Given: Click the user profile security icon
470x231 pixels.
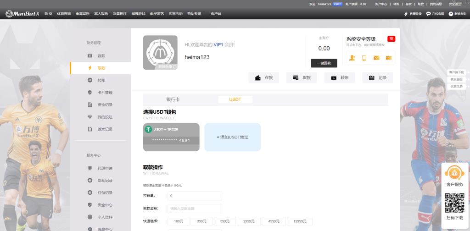Looking at the screenshot, I should [x=352, y=58].
